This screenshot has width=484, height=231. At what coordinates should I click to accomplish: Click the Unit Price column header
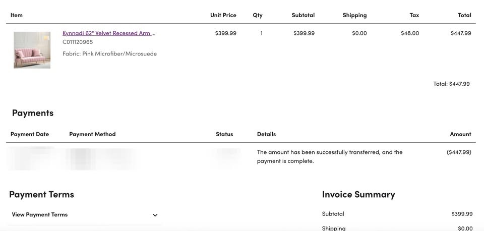pos(223,15)
